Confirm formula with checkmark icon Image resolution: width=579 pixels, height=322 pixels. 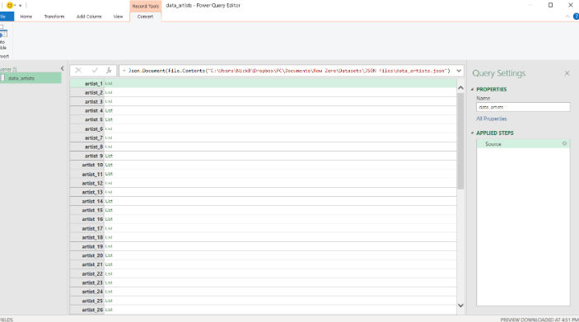tap(95, 70)
